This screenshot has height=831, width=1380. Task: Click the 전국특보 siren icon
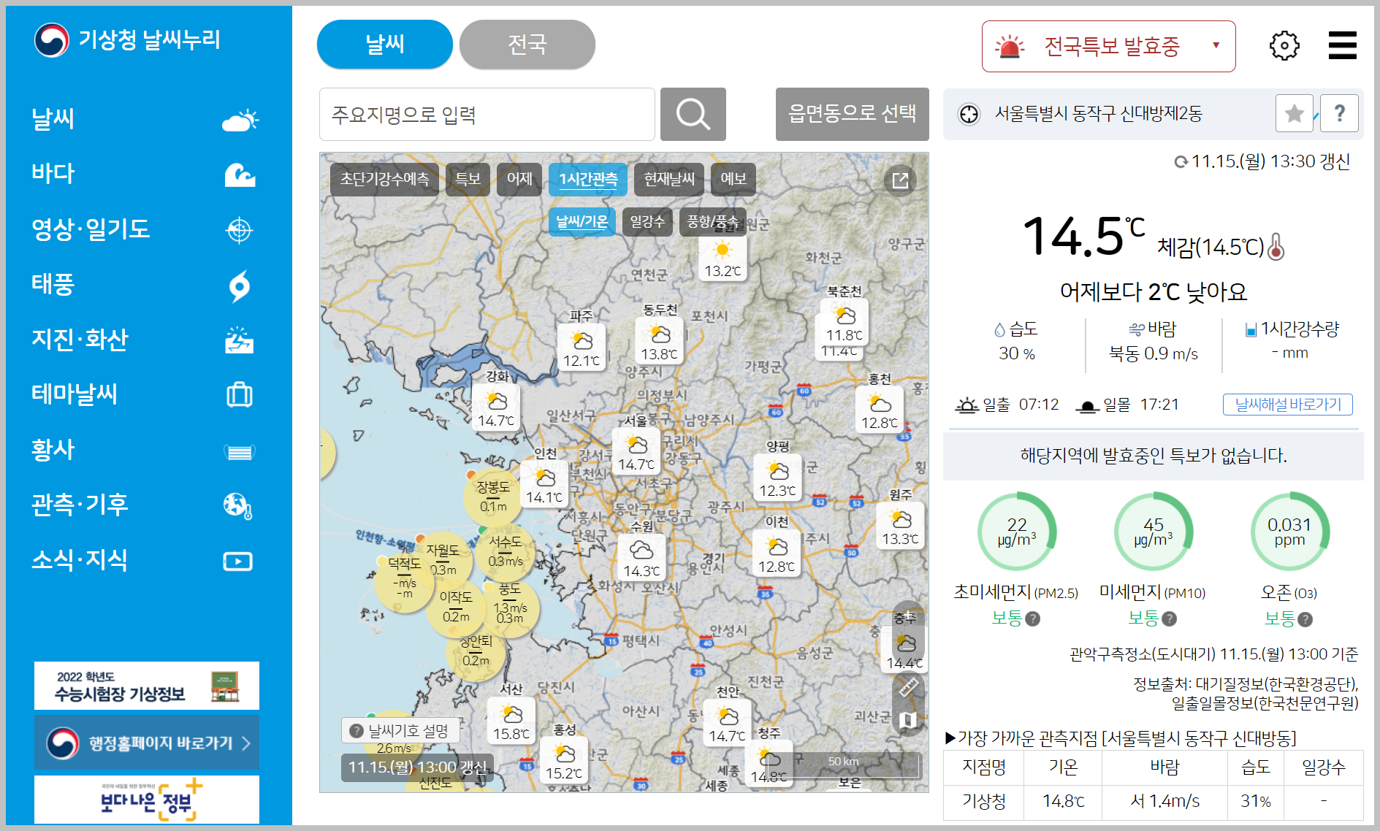click(x=1010, y=47)
